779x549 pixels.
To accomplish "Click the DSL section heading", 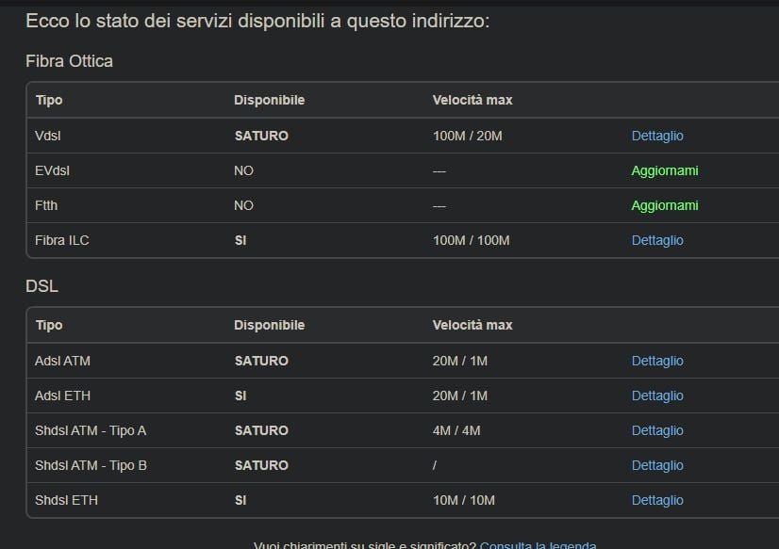I will coord(41,286).
